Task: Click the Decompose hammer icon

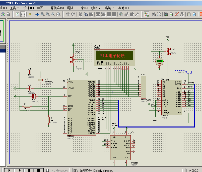Action: click(x=137, y=14)
